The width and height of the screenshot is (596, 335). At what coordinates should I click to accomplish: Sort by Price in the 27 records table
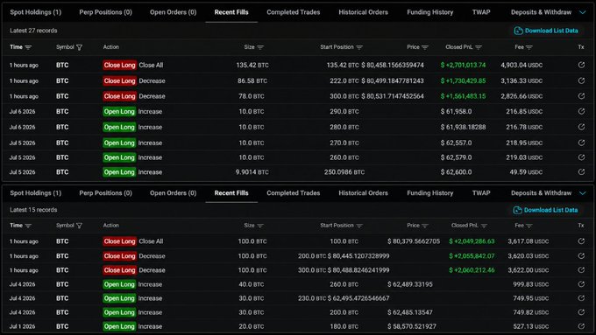pos(425,47)
